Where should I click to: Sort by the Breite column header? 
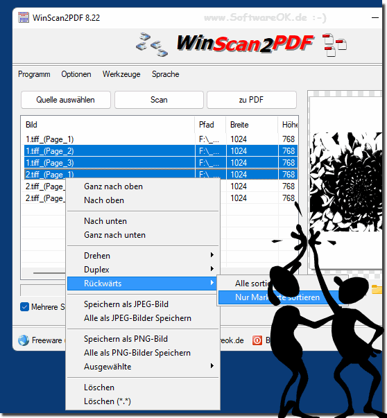(x=252, y=125)
